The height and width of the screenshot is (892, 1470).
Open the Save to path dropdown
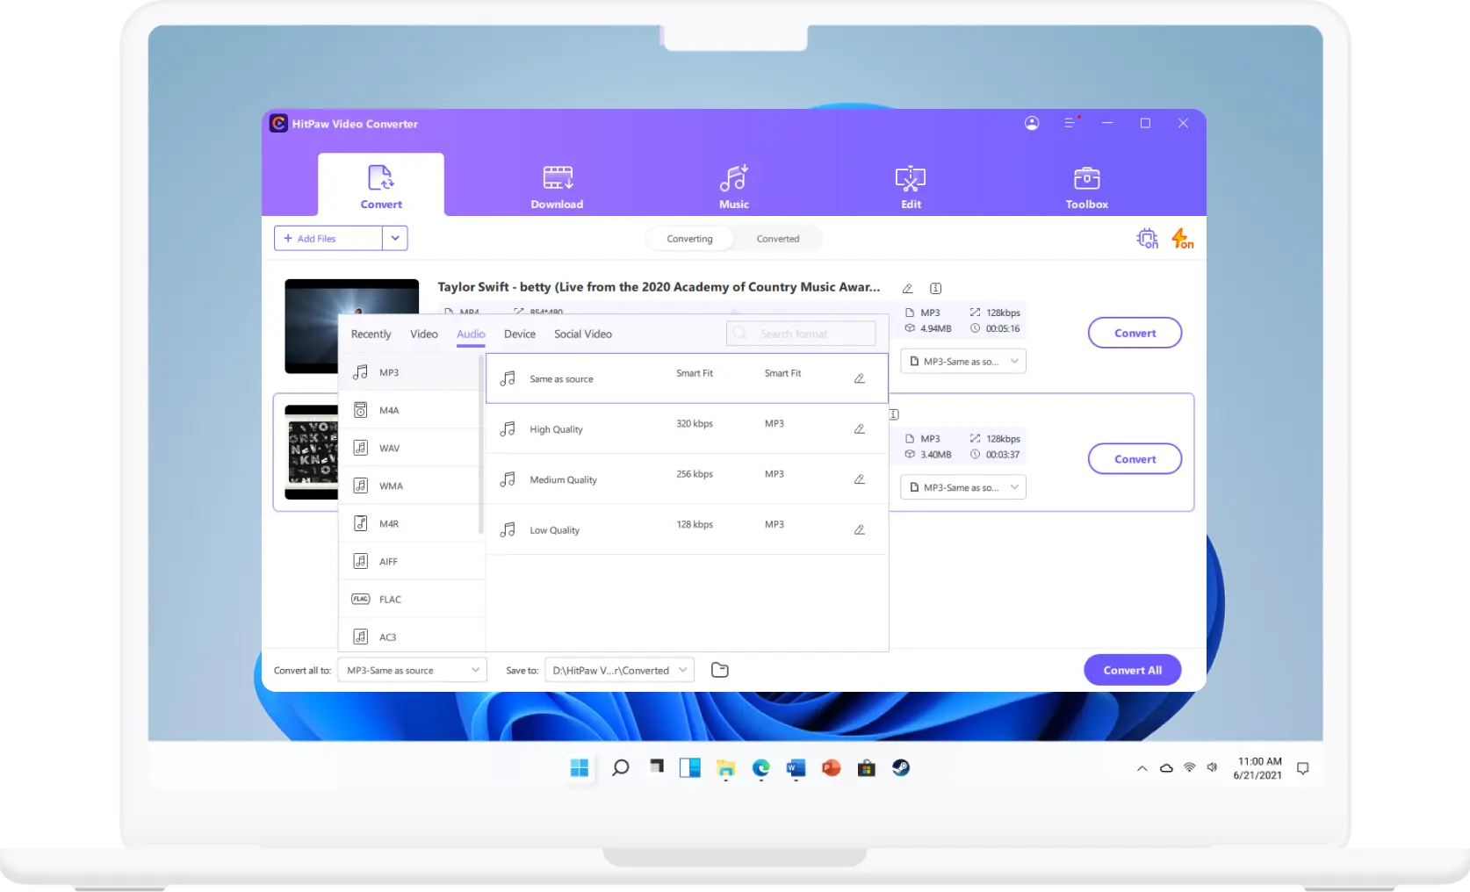[x=619, y=670]
